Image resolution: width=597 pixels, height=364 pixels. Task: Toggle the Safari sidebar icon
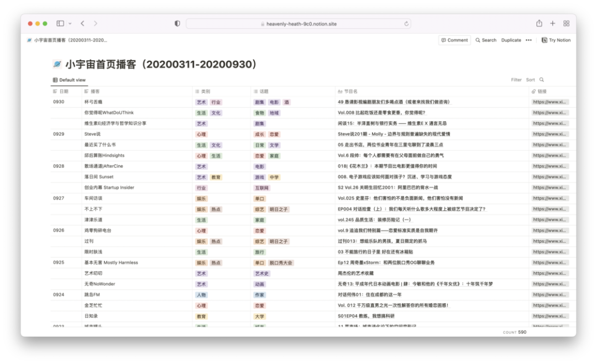[x=60, y=24]
